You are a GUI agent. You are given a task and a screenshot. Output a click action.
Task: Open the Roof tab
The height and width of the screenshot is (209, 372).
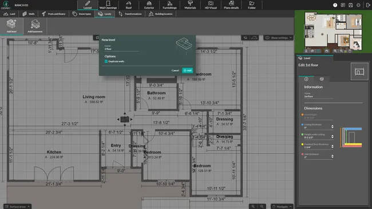coord(129,5)
